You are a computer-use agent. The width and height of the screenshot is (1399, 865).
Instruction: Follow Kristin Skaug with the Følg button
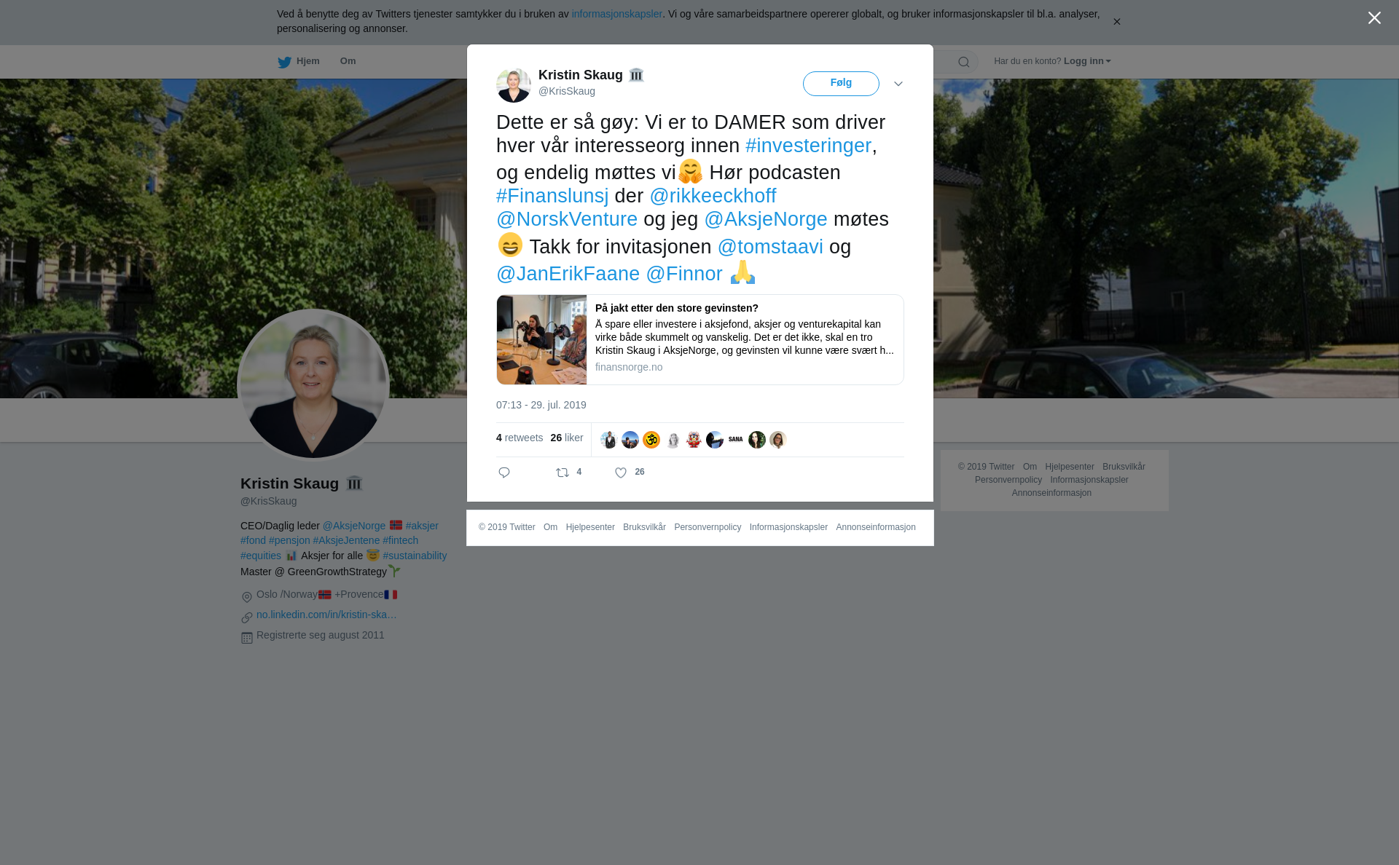click(841, 83)
